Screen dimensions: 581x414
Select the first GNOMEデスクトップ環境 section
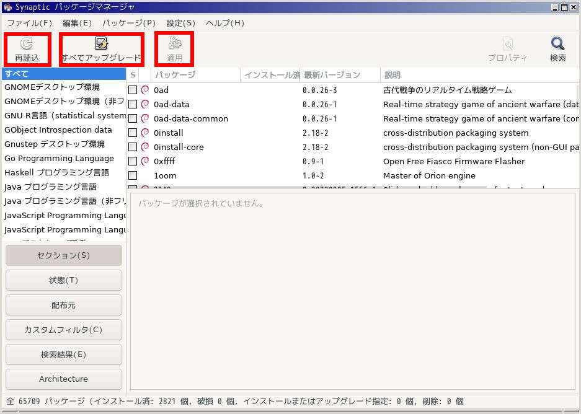[x=64, y=87]
